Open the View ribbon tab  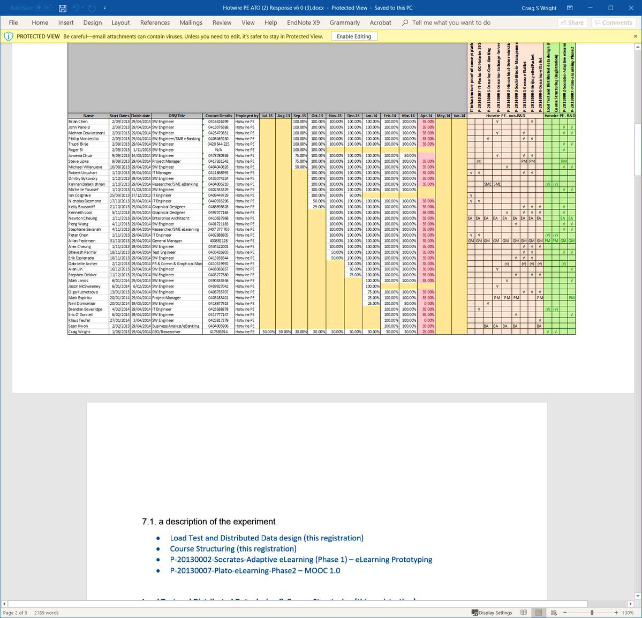coord(248,22)
